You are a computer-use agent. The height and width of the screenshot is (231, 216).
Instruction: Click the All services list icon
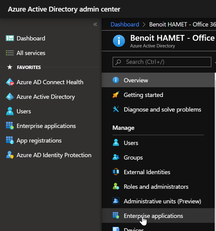click(10, 53)
